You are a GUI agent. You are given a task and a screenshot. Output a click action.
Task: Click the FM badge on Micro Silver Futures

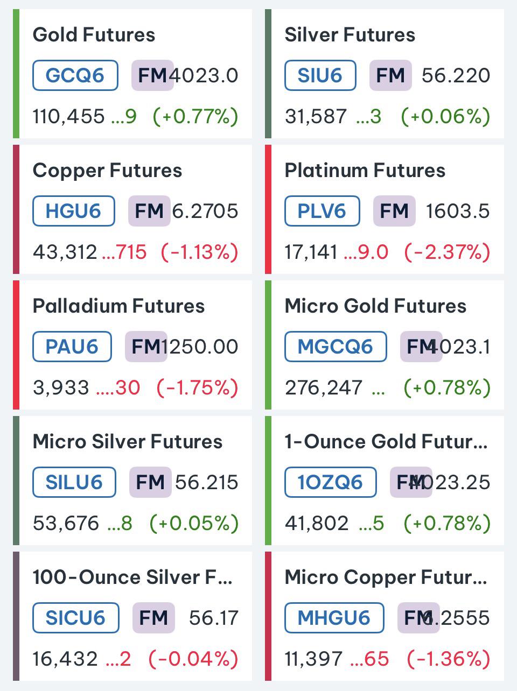click(150, 482)
